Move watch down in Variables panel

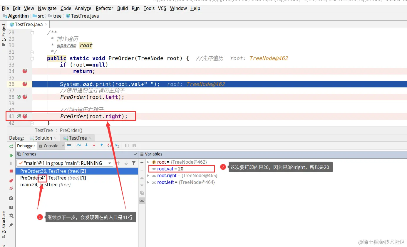pyautogui.click(x=142, y=185)
